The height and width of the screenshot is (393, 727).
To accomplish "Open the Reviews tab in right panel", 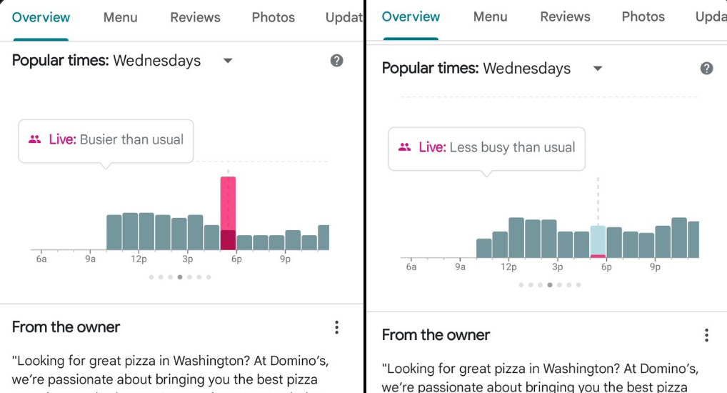I will coord(565,17).
